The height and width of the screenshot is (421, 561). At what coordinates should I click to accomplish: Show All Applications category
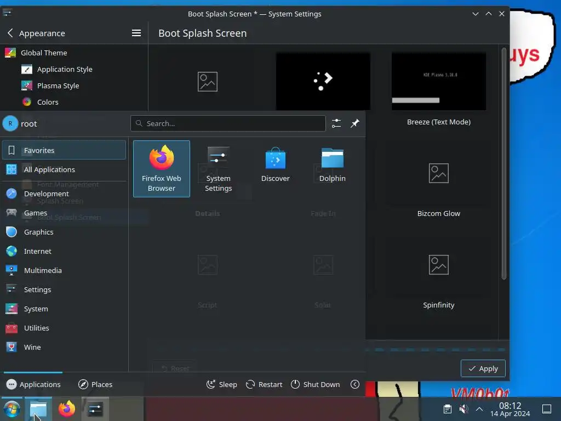[64, 169]
